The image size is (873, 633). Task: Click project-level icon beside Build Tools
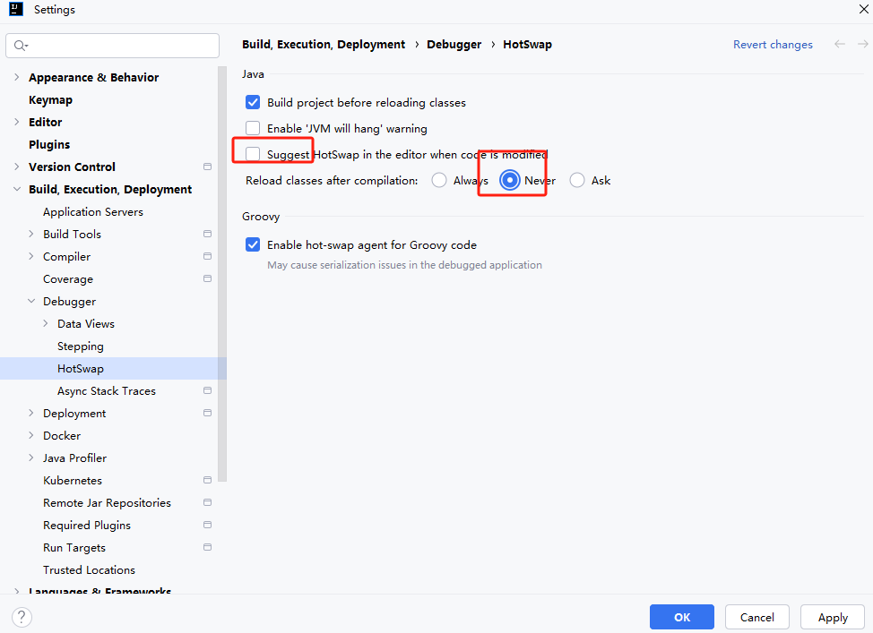pyautogui.click(x=207, y=234)
